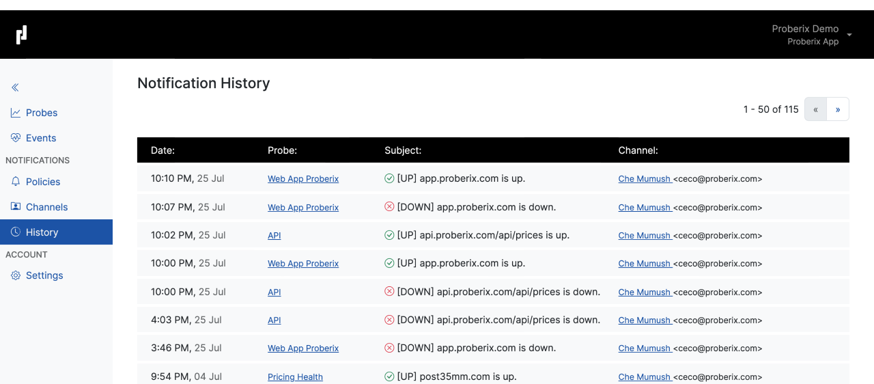This screenshot has width=874, height=384.
Task: Select date '9:54 PM, 04 Jul'
Action: click(186, 376)
